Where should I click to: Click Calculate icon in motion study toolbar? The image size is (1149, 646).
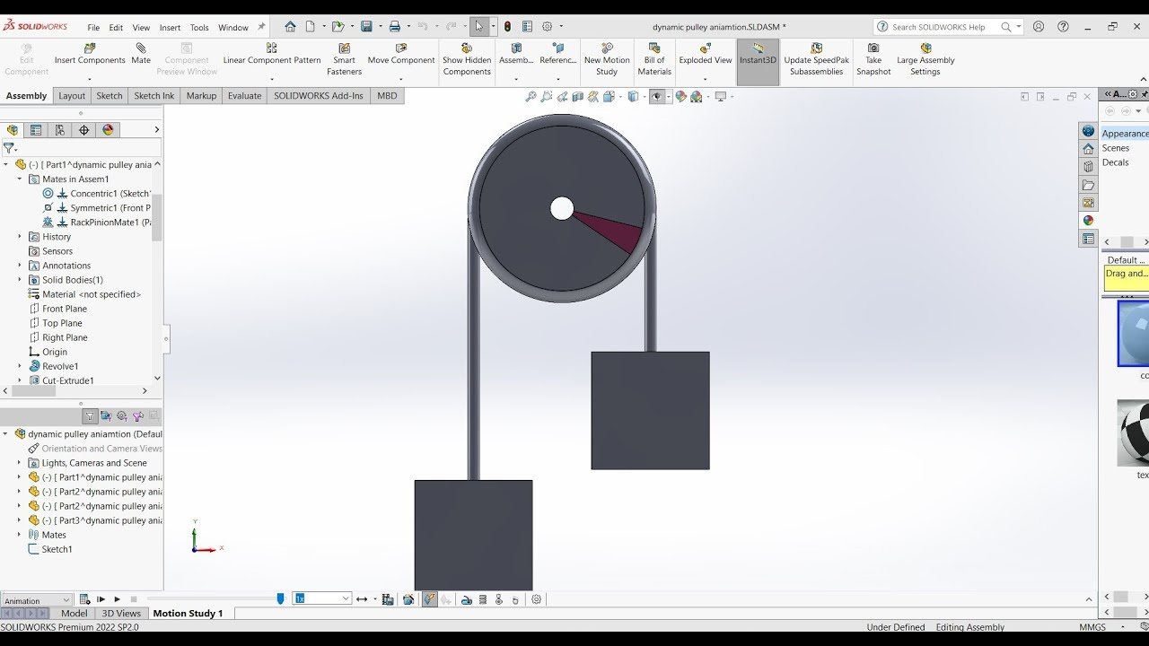pos(84,599)
